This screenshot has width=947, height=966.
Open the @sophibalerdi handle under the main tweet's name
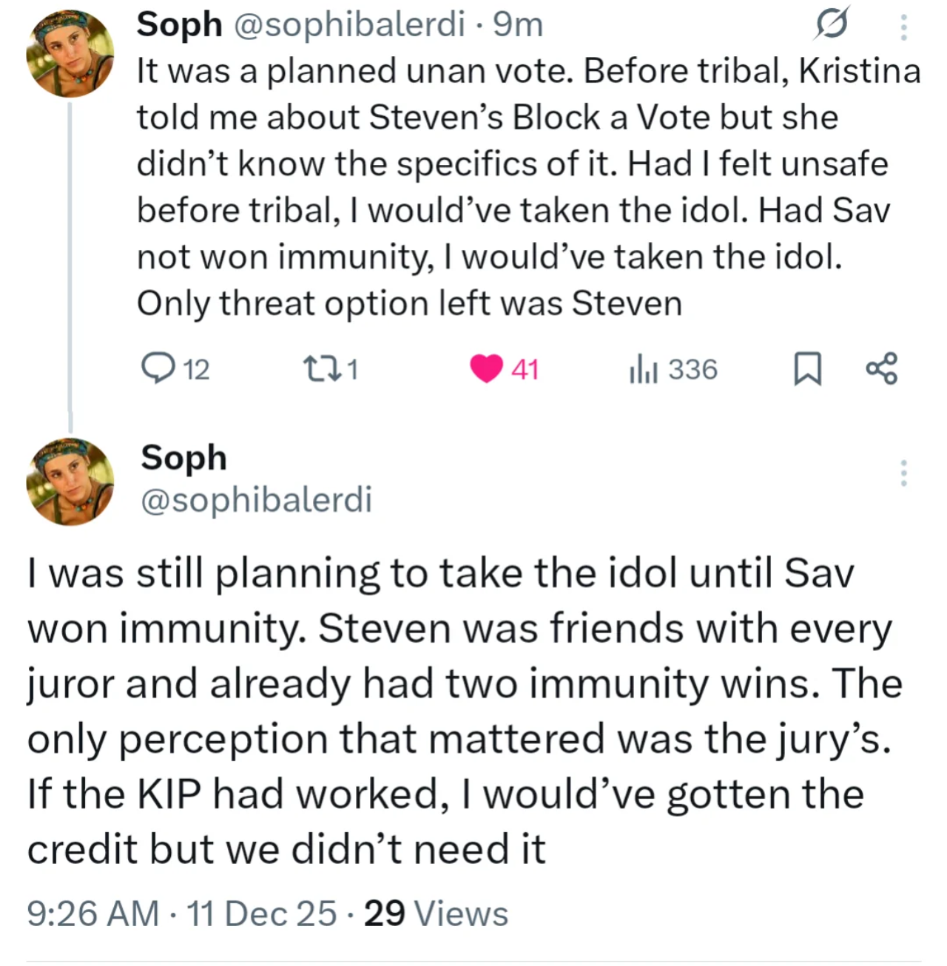click(256, 499)
